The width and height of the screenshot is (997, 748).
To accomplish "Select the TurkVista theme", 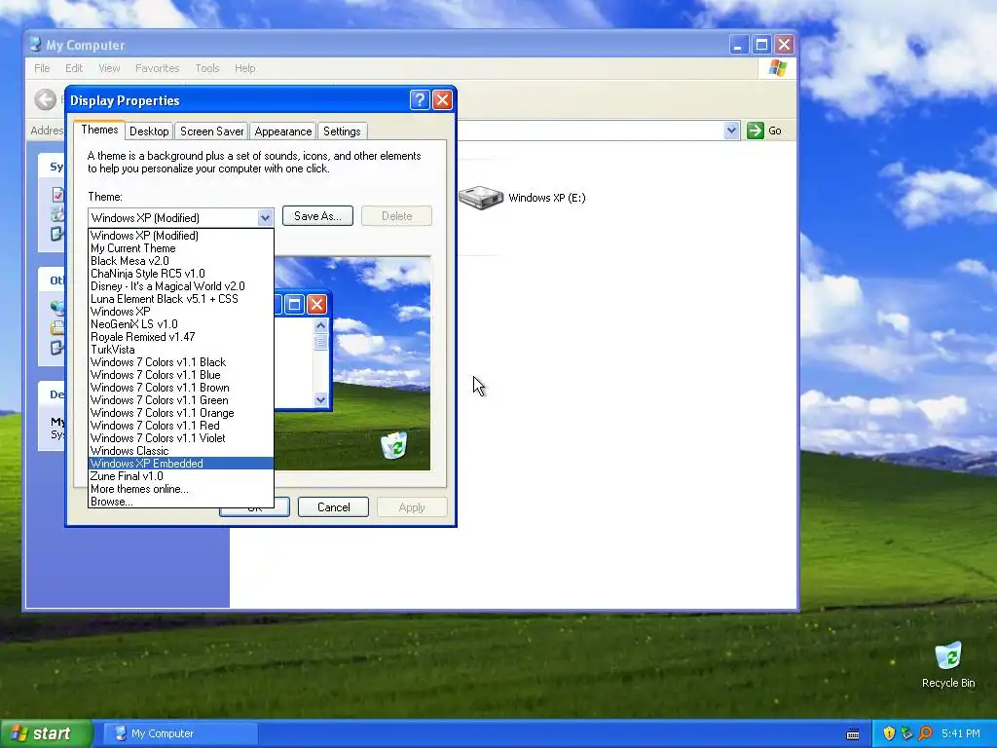I will [180, 350].
